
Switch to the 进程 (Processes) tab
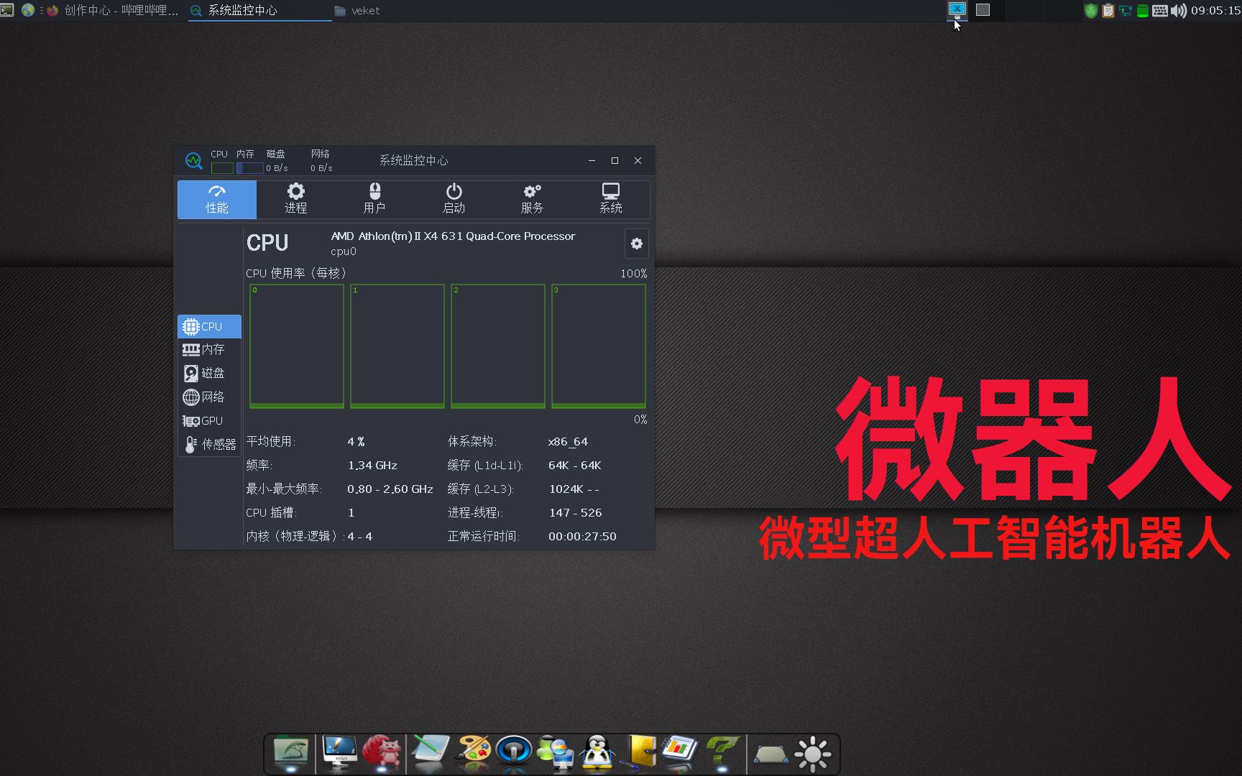click(295, 199)
